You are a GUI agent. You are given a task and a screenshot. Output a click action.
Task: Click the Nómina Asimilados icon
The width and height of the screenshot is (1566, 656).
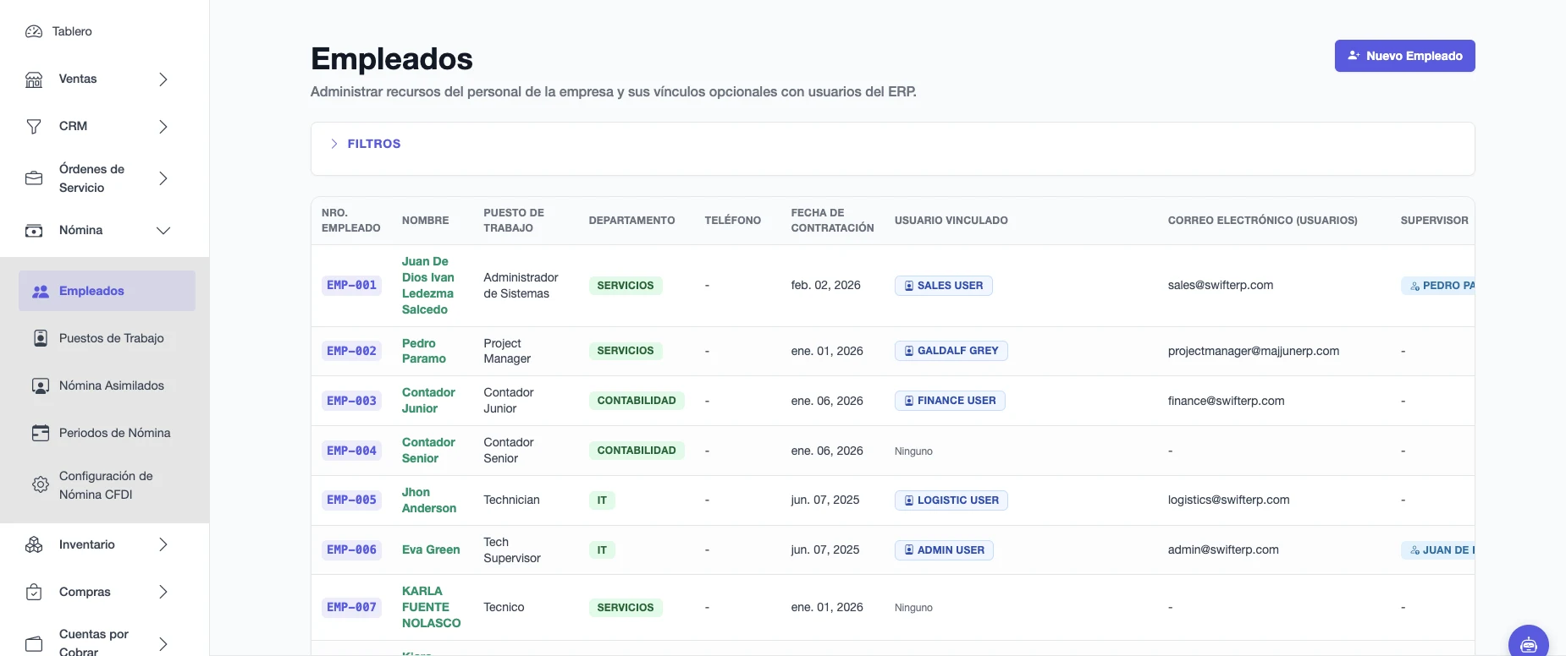click(x=41, y=385)
